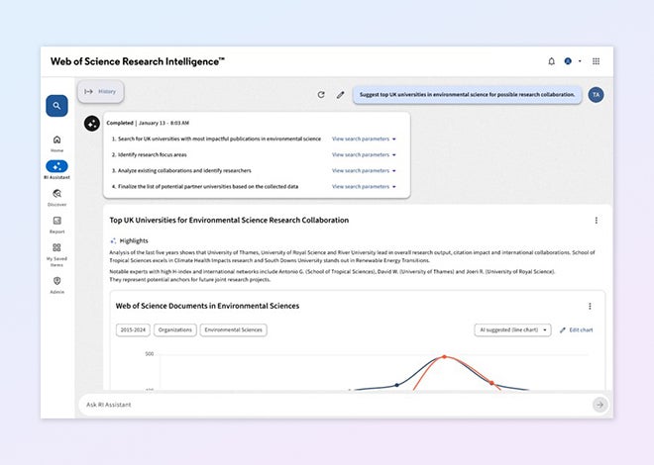
Task: Open kebab menu for Top UK Universities
Action: (596, 221)
